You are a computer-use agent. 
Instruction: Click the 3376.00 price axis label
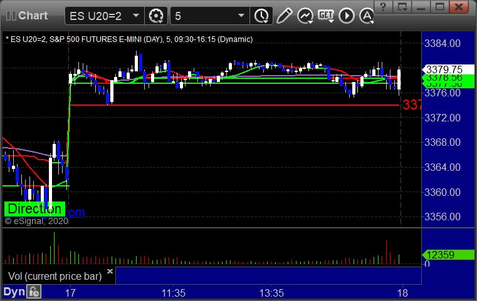[443, 93]
